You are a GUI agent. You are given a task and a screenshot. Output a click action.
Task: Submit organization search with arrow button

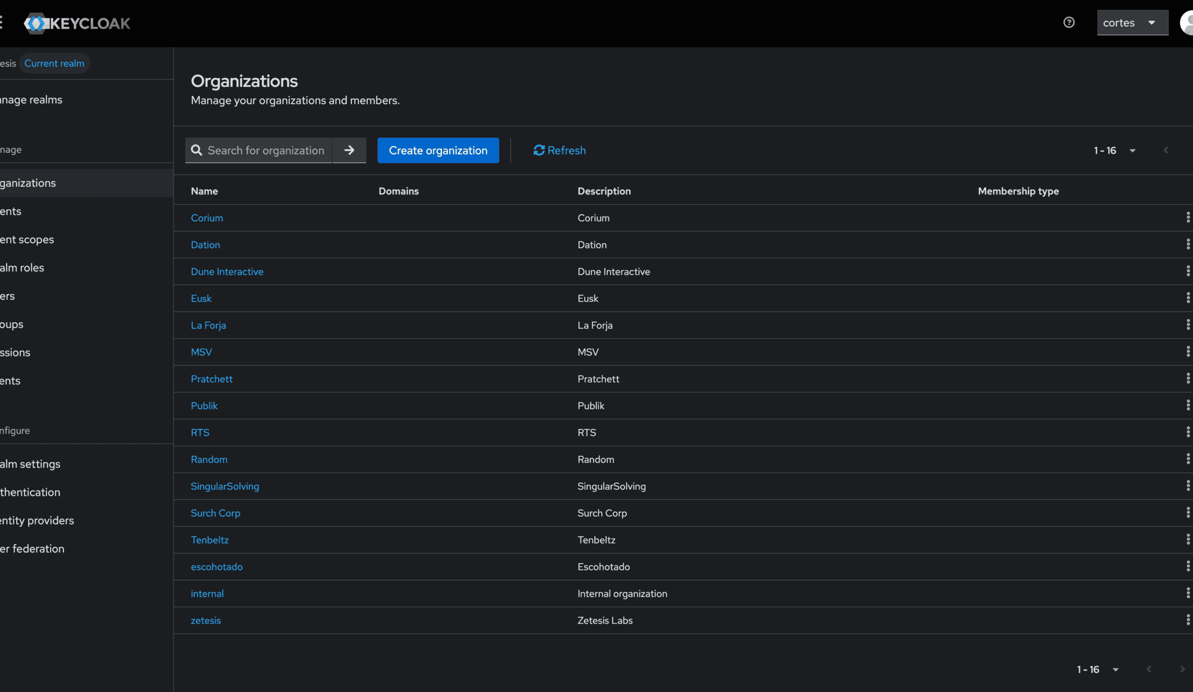tap(350, 150)
